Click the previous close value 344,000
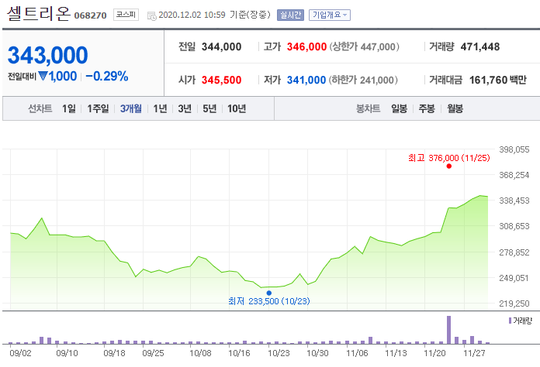 pyautogui.click(x=221, y=46)
